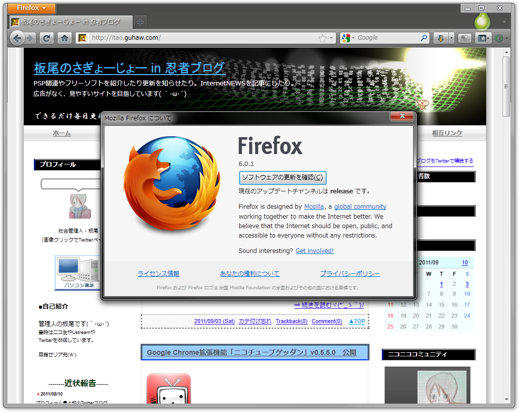Open the search engine selector arrow
The width and height of the screenshot is (519, 412).
coord(353,38)
